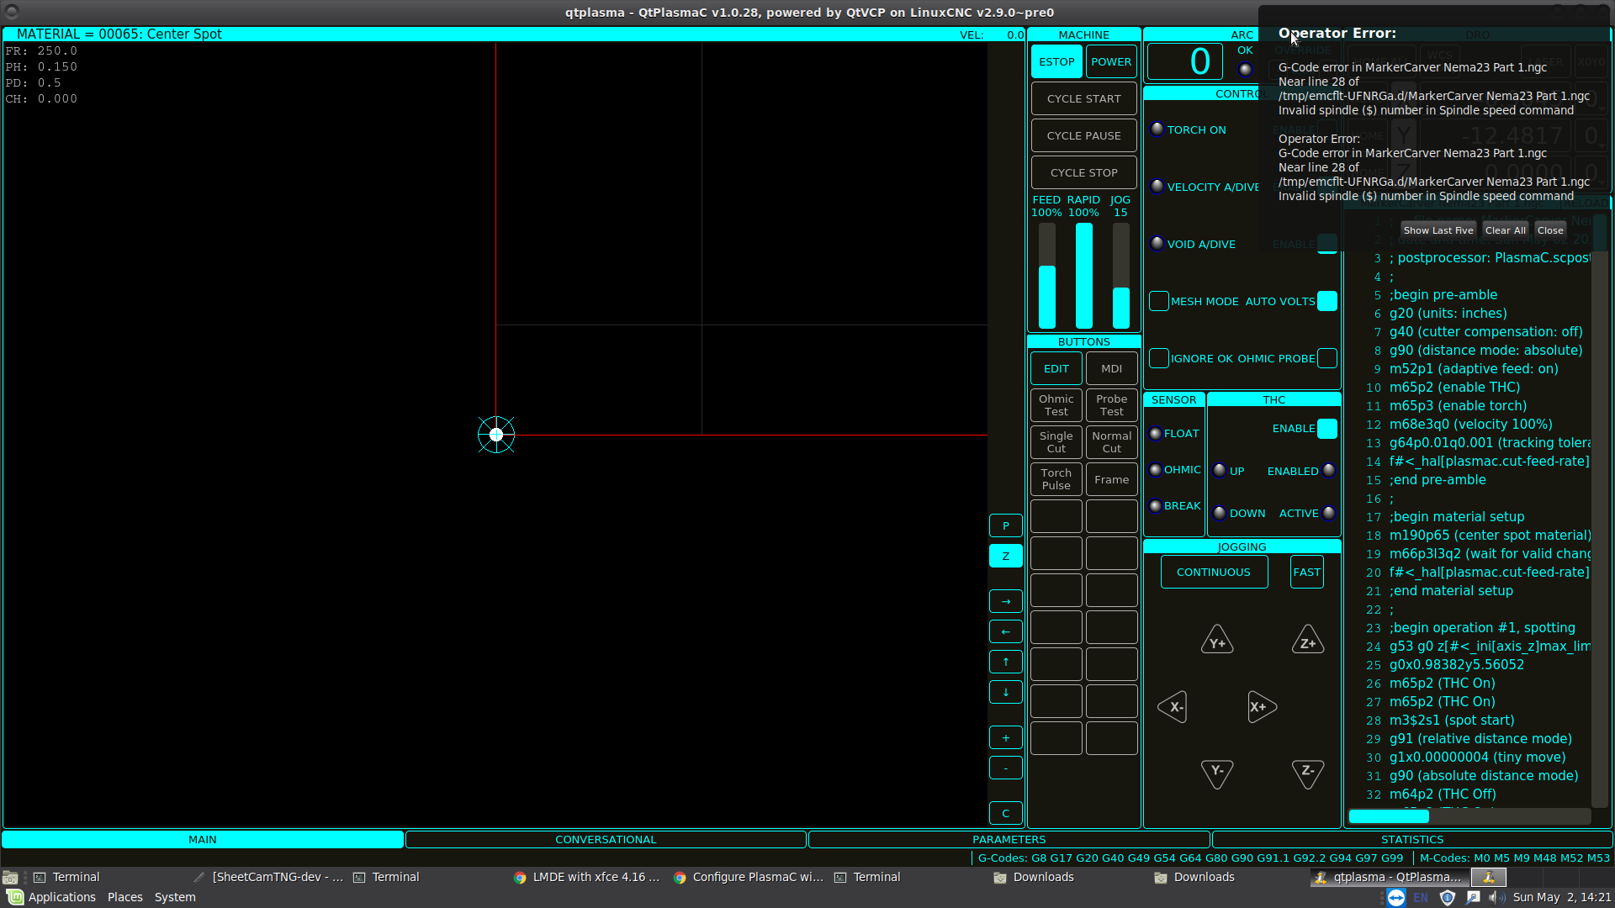Screen dimensions: 1615x908
Task: Click the MDI button
Action: click(x=1111, y=368)
